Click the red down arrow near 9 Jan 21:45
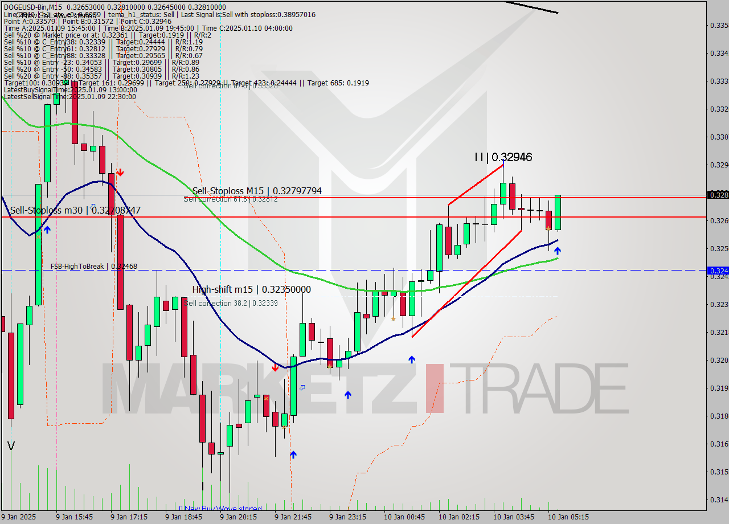 pos(275,367)
